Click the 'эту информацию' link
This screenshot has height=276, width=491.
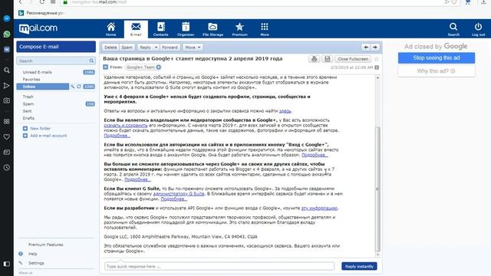coord(319,208)
